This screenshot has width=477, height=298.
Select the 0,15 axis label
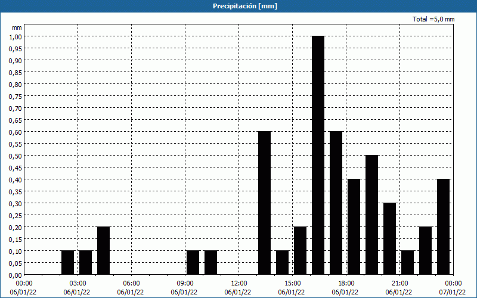click(16, 240)
